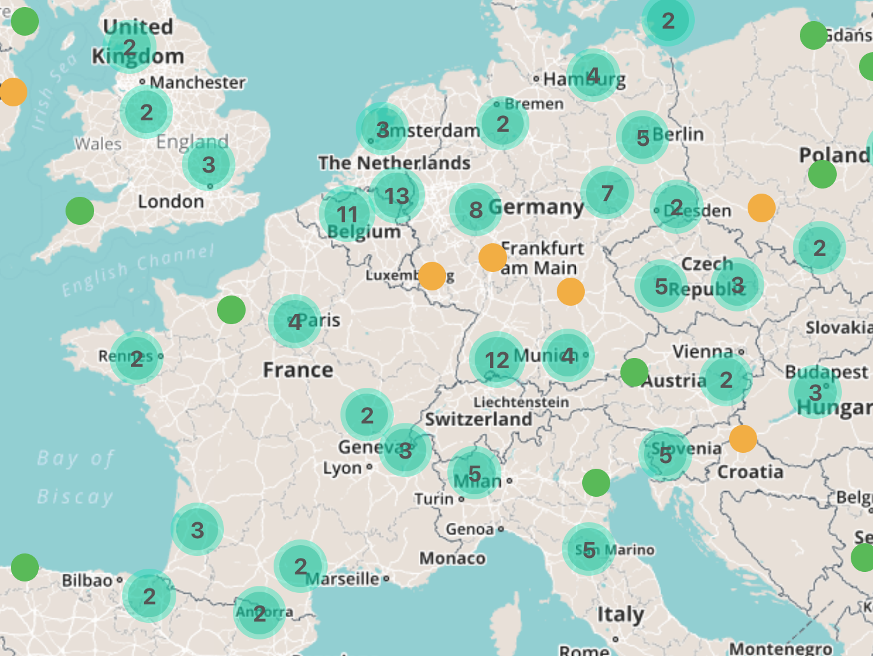Viewport: 873px width, 656px height.
Task: Click the 12 cluster near Munich
Action: coord(496,360)
